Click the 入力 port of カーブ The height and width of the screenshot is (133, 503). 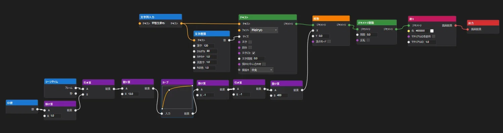(162, 114)
